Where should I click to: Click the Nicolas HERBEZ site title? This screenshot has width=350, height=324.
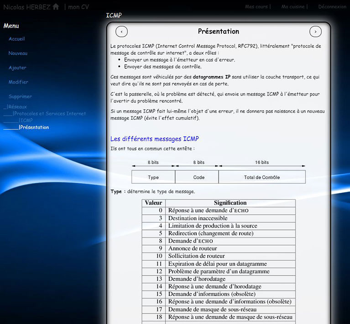coord(27,7)
